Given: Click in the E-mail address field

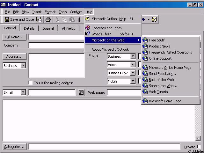Looking at the screenshot, I should point(52,92).
